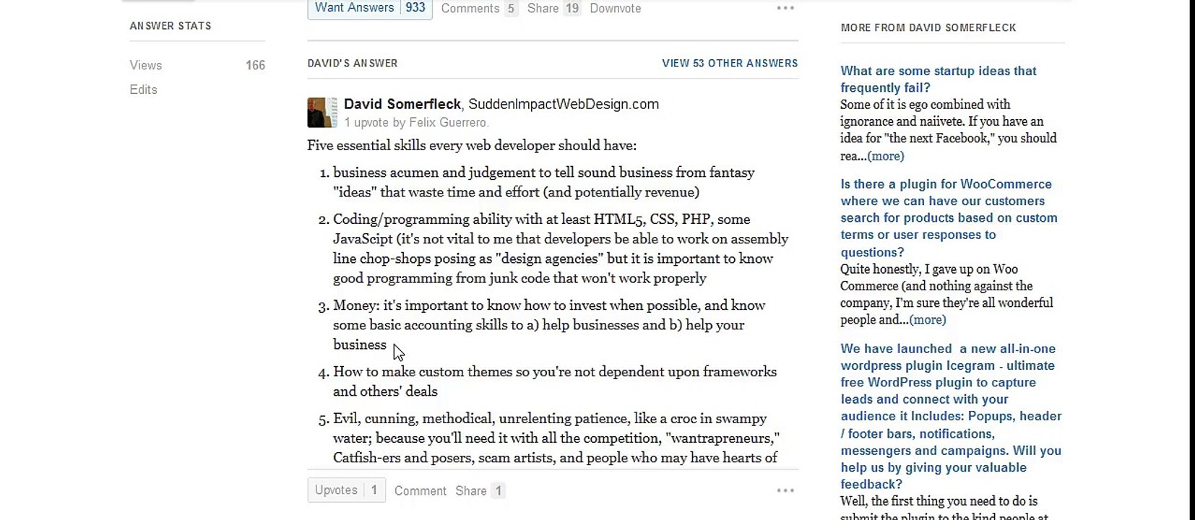The height and width of the screenshot is (520, 1195).
Task: Upvote David's answer
Action: (x=346, y=490)
